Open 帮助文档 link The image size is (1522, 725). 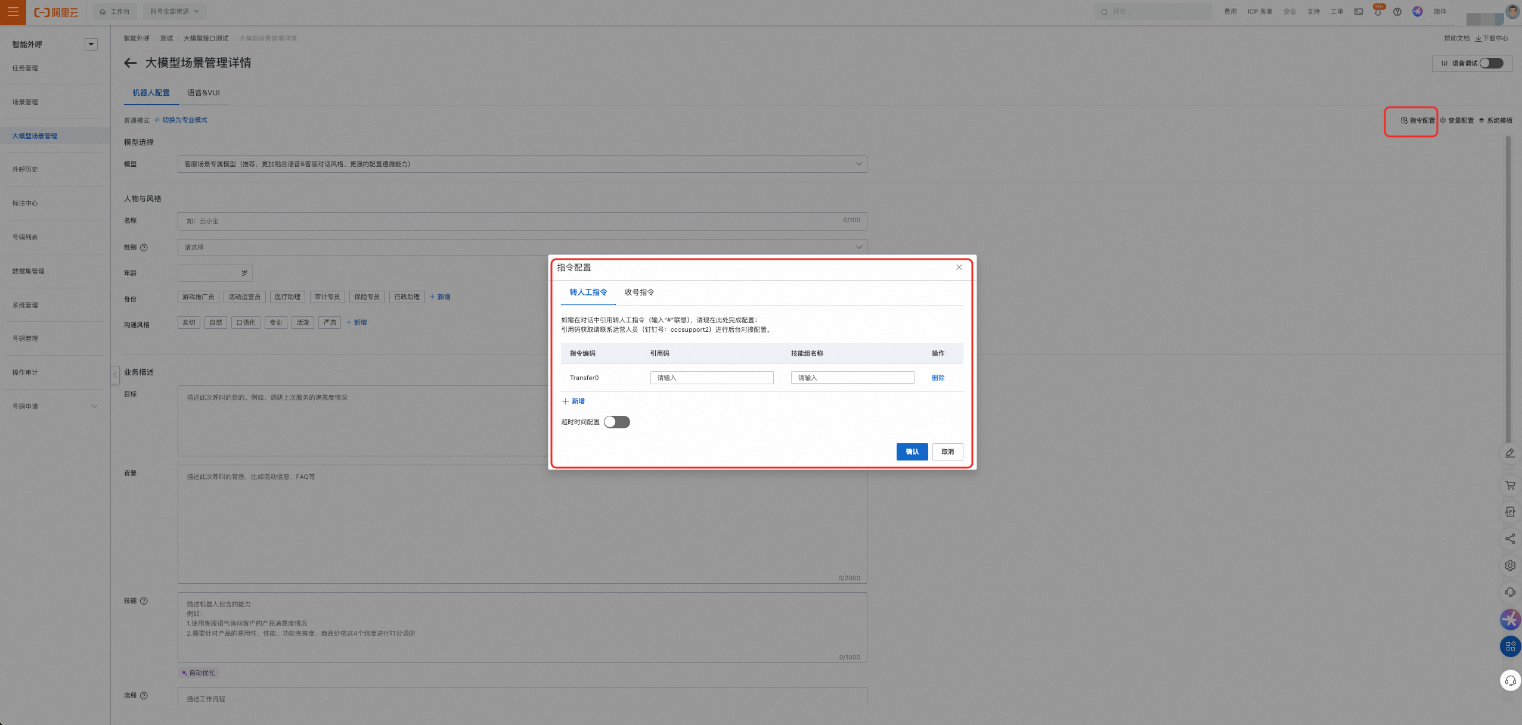(x=1456, y=39)
